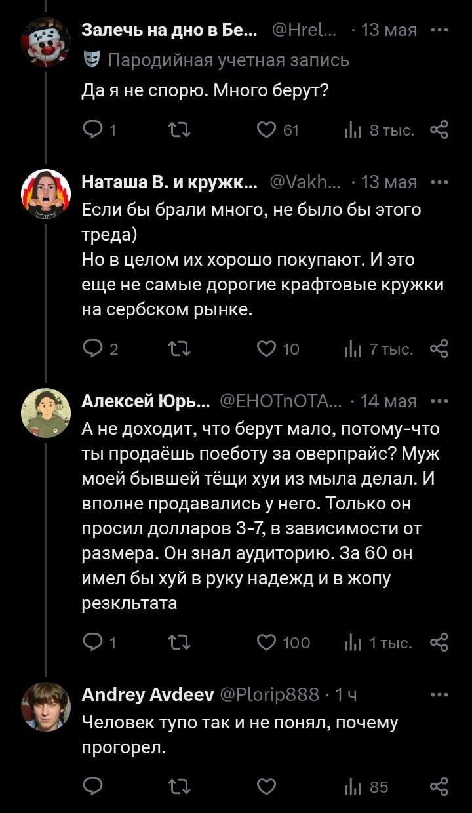This screenshot has height=813, width=472.
Task: Open more options on Алексей Юрь's tweet
Action: (439, 401)
